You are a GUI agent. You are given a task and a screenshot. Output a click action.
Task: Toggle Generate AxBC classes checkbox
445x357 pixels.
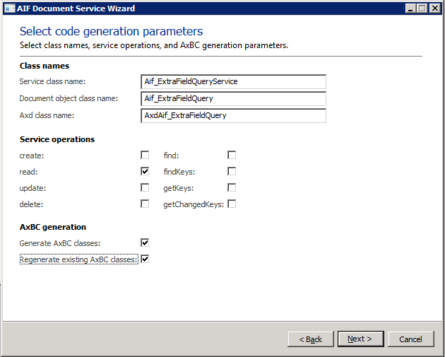tap(145, 242)
